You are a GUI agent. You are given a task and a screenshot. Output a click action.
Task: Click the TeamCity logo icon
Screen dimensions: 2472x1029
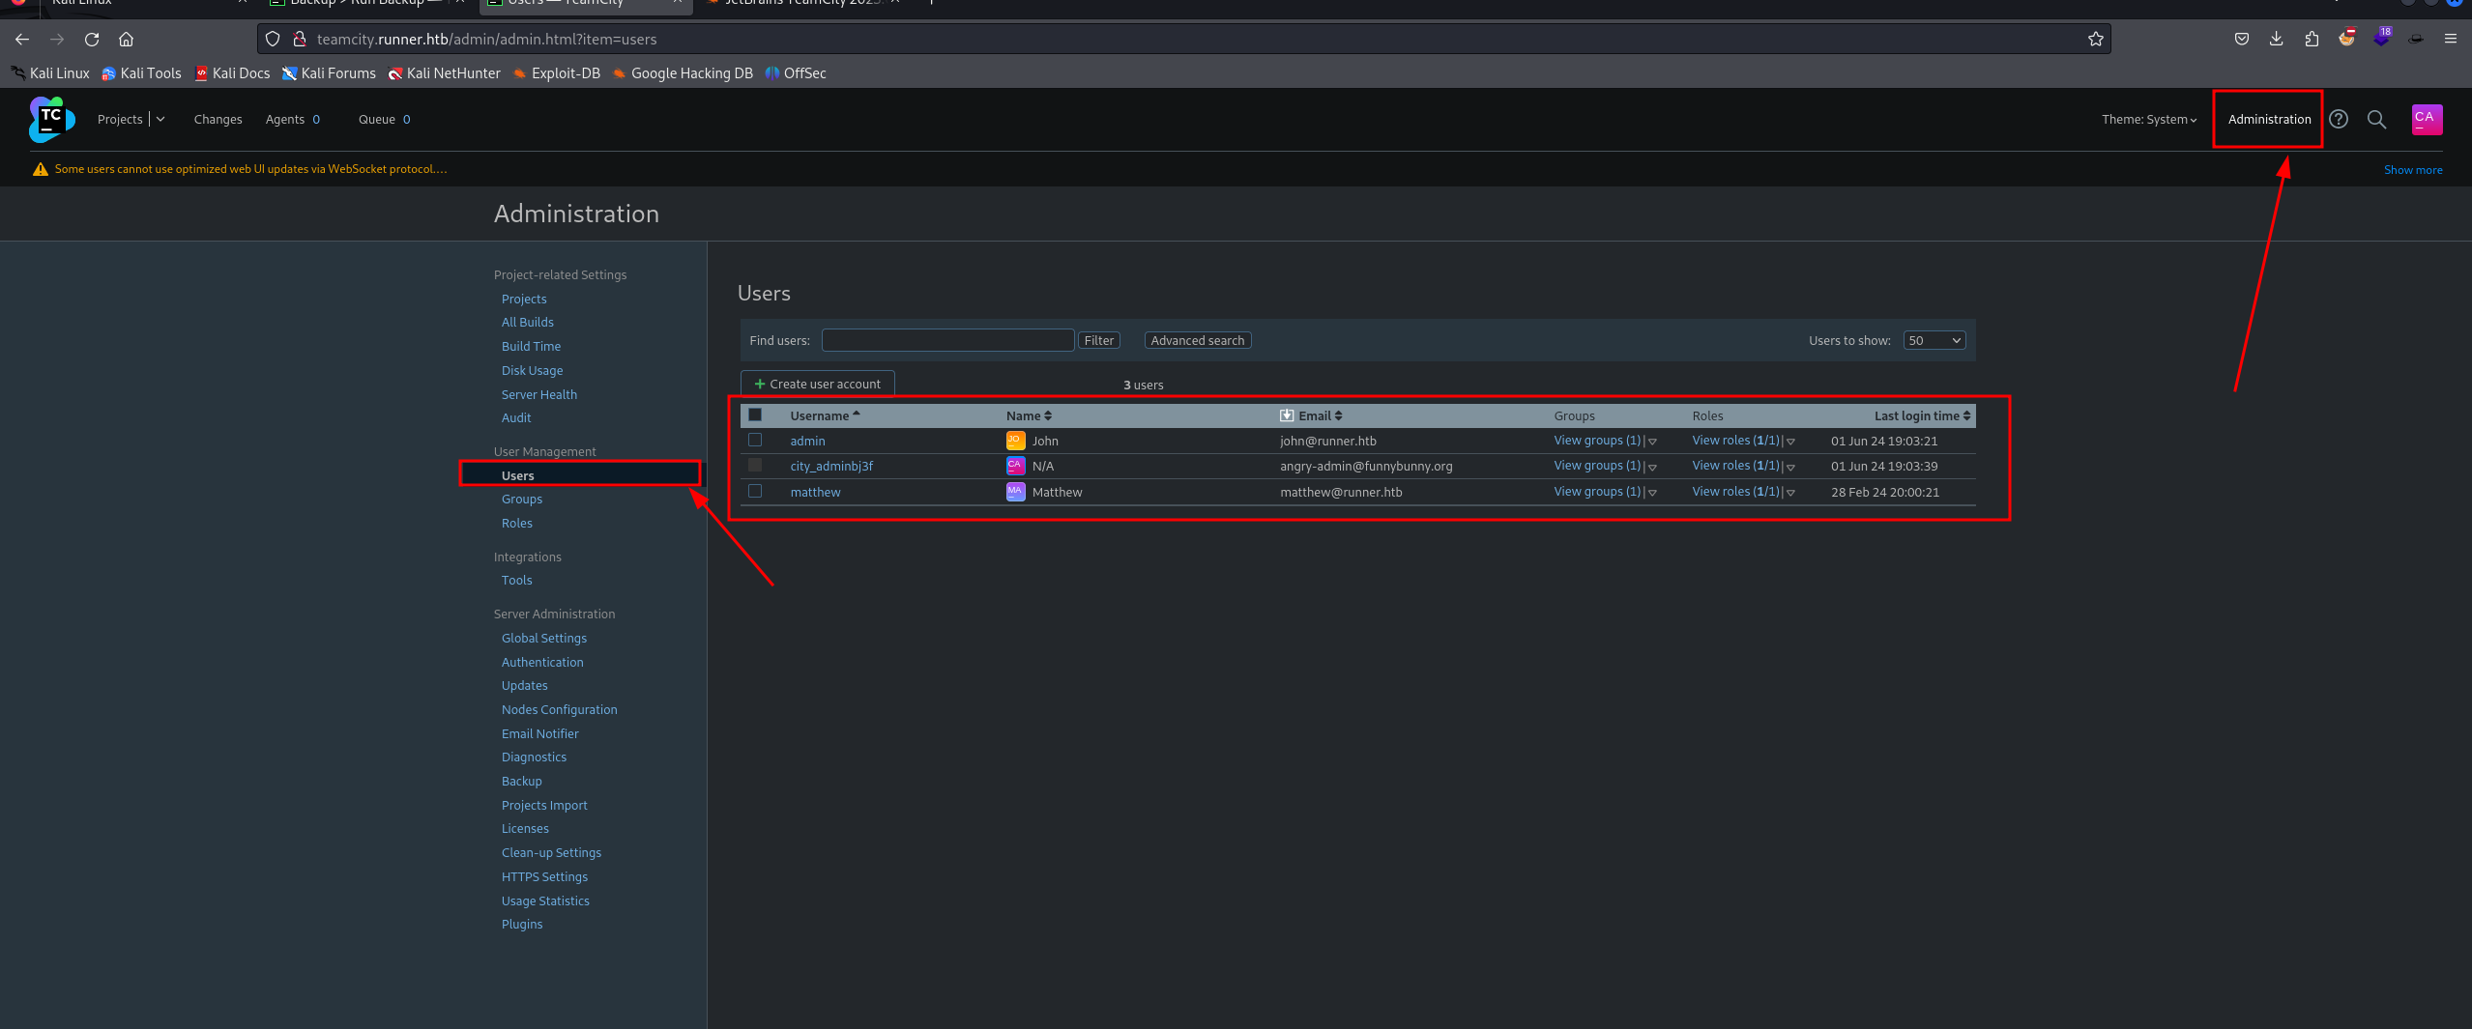pyautogui.click(x=52, y=120)
